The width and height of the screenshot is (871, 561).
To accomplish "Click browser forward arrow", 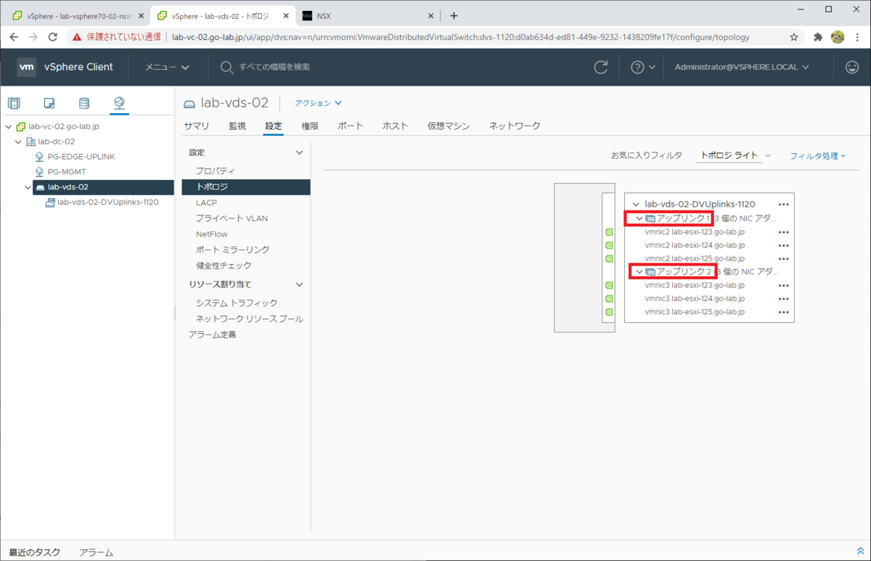I will point(33,36).
